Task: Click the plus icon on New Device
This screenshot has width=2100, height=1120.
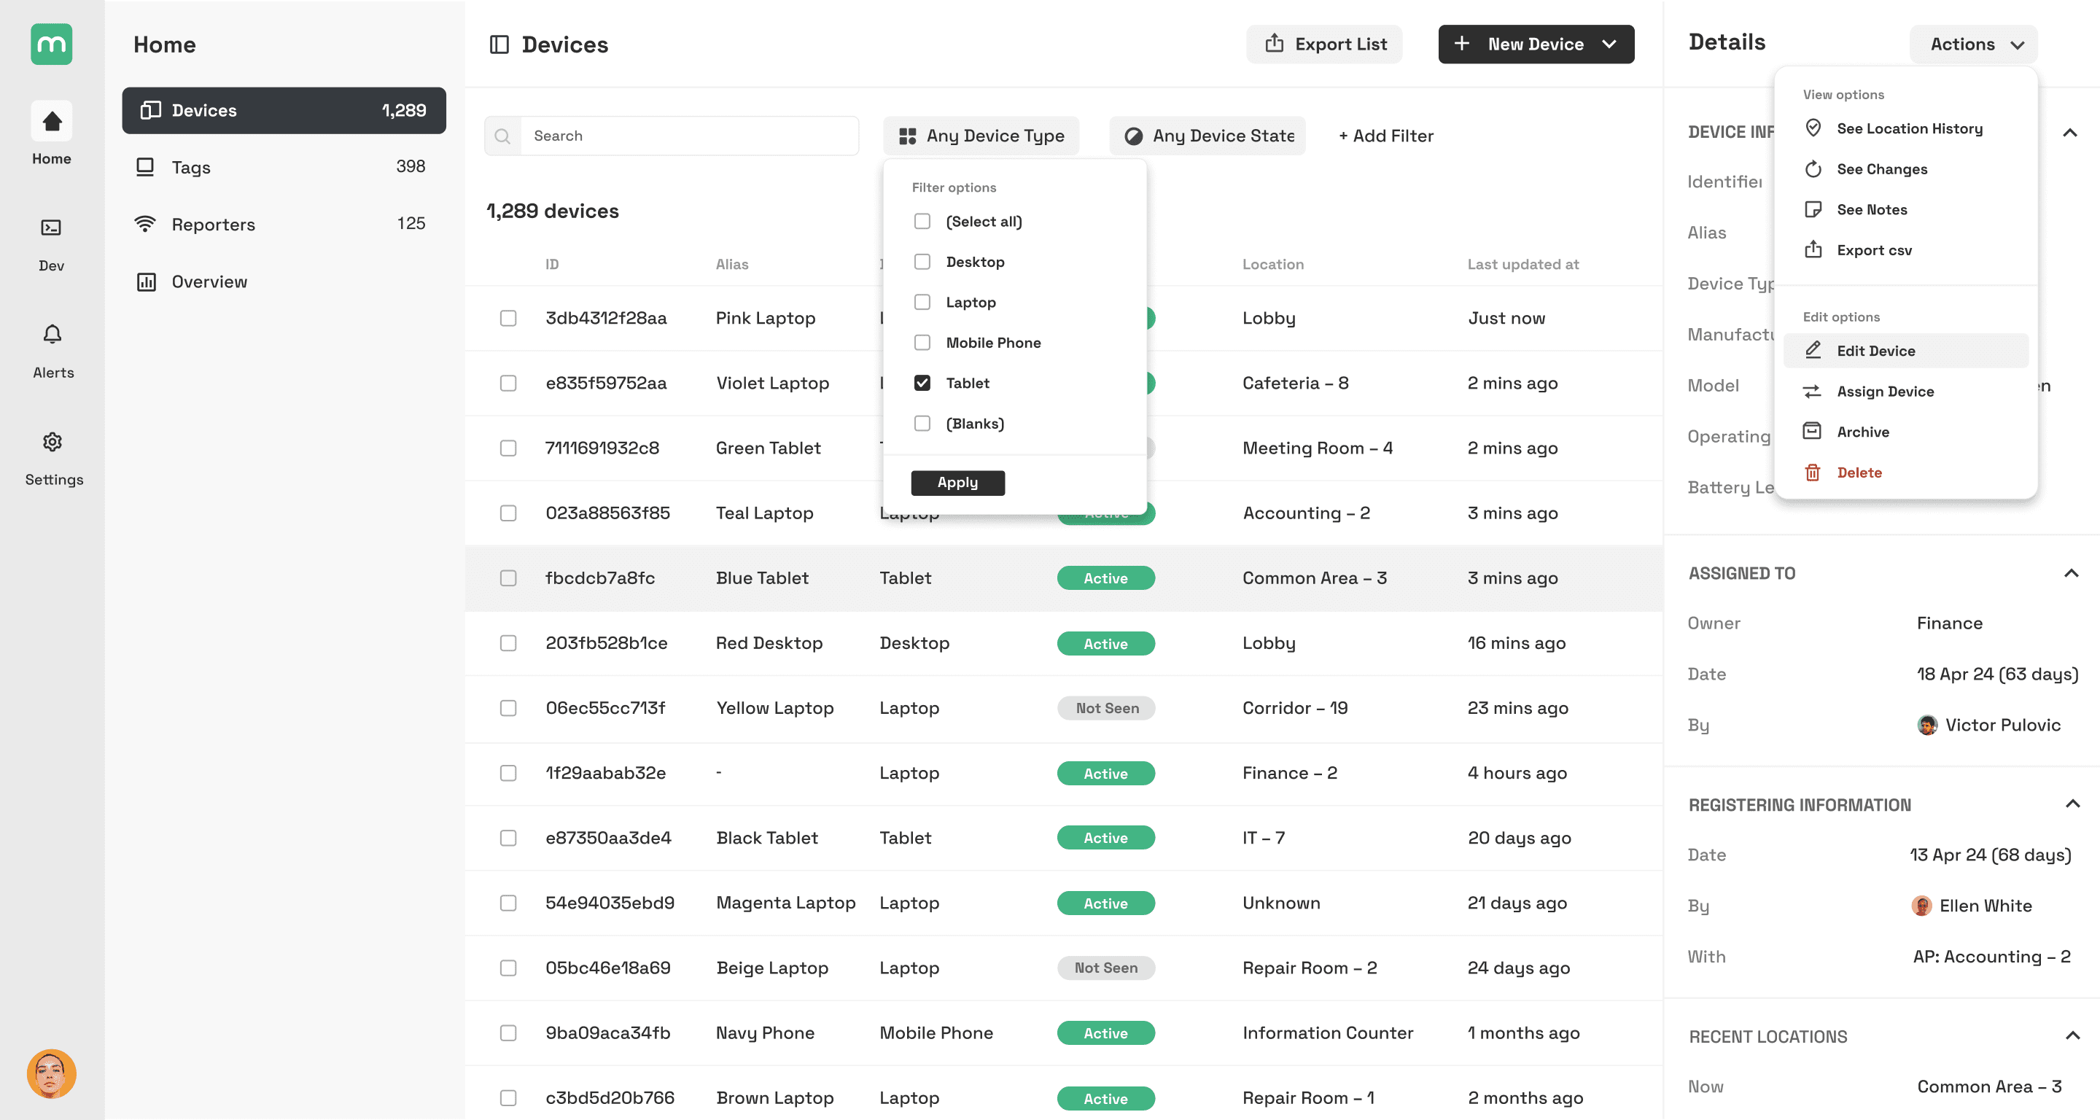Action: coord(1462,43)
